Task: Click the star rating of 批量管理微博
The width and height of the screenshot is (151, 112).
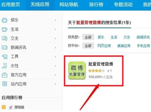Action: coord(97,71)
